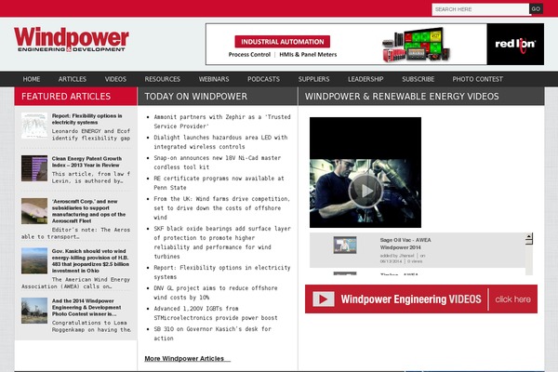Viewport: 558px width, 372px height.
Task: Open the RESOURCES menu item
Action: pos(162,79)
